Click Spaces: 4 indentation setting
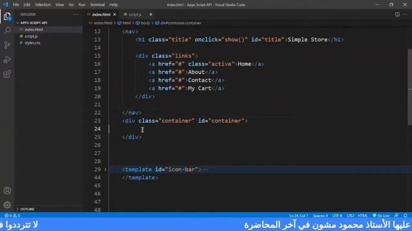 click(x=321, y=216)
